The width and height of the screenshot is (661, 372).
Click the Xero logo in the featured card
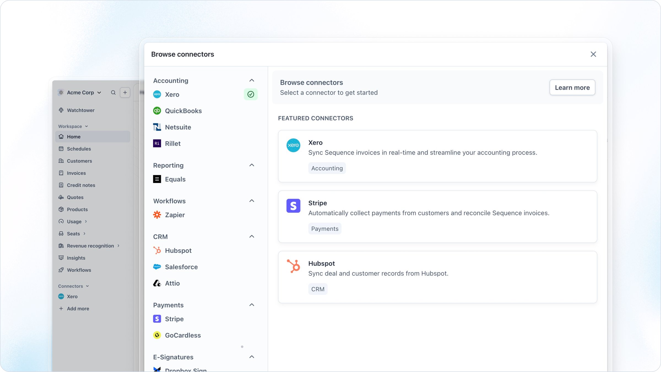(x=293, y=145)
